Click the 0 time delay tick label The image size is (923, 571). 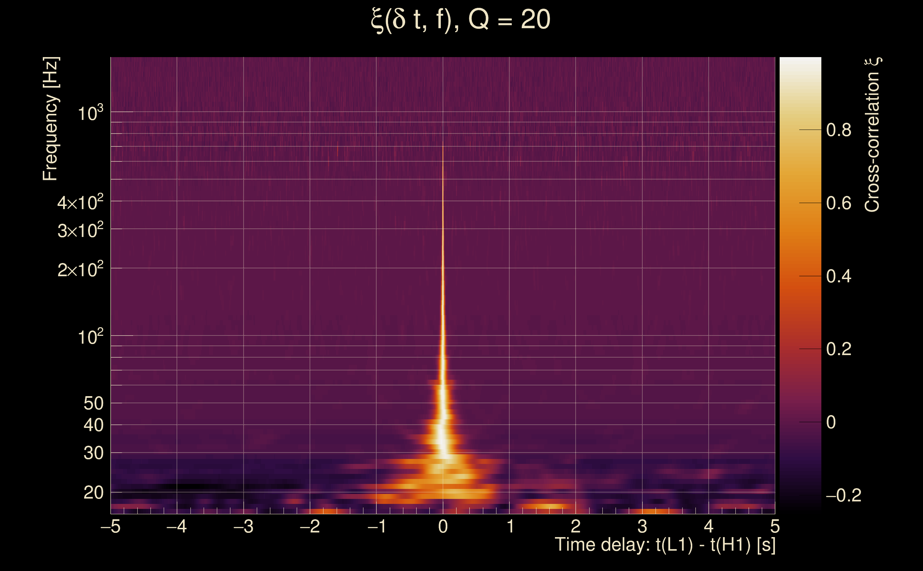[x=443, y=526]
